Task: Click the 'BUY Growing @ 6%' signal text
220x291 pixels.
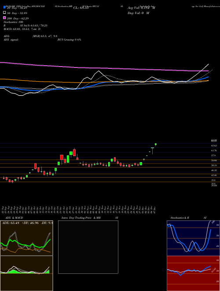Action: pyautogui.click(x=69, y=40)
